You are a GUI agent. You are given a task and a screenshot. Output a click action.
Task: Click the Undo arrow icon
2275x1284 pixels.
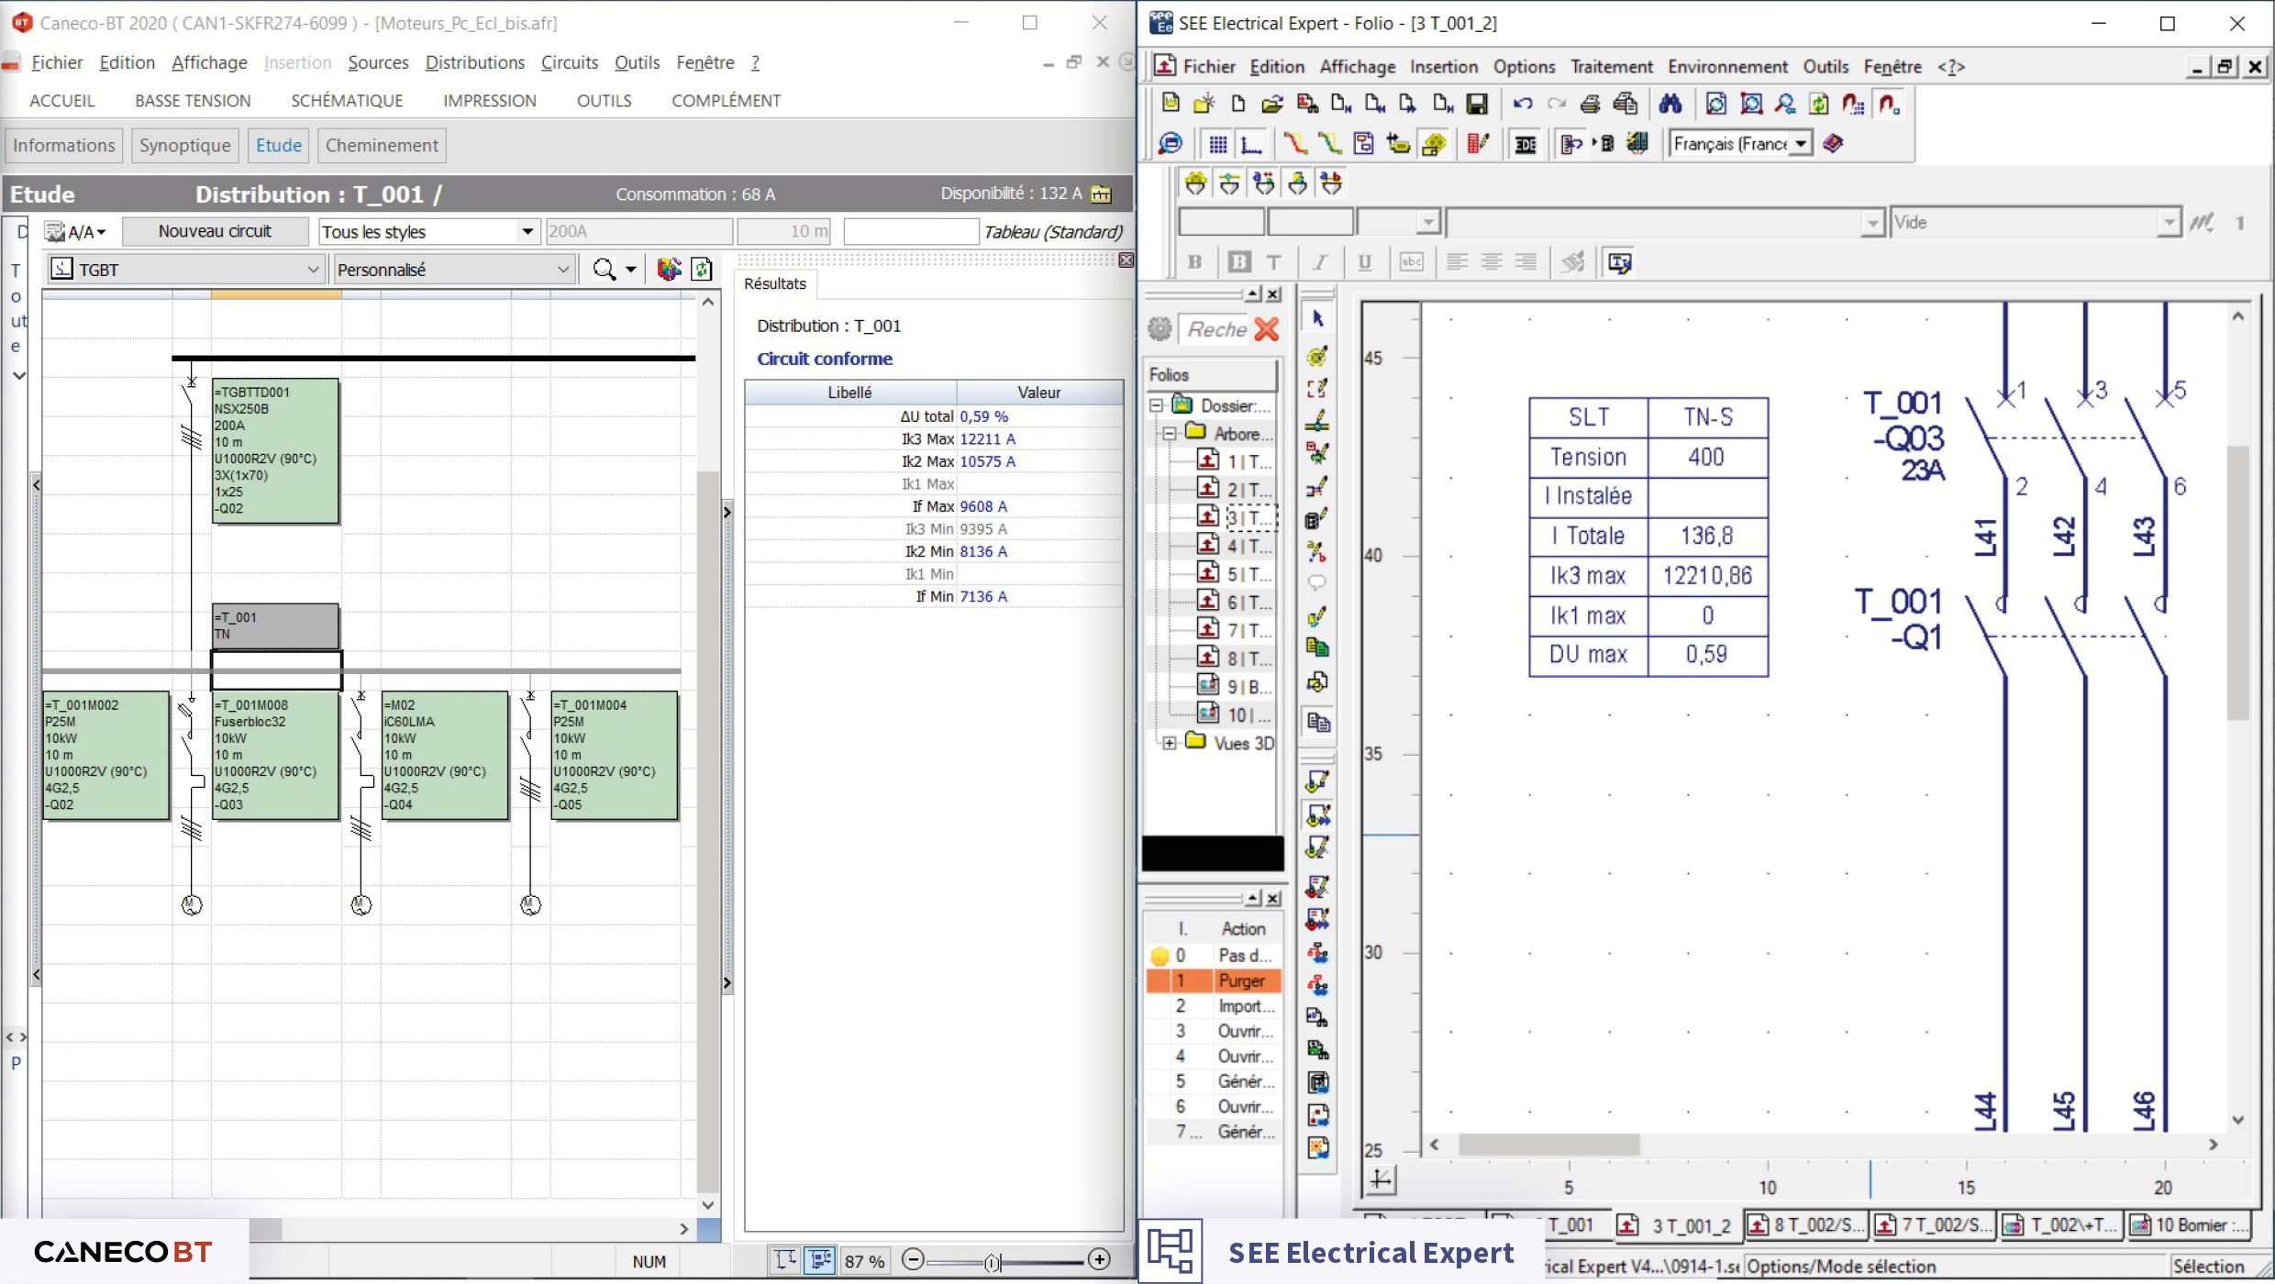pyautogui.click(x=1523, y=105)
